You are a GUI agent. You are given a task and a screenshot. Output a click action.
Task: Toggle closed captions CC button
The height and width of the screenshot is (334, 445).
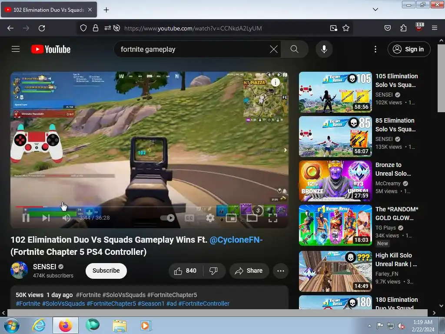tap(189, 218)
